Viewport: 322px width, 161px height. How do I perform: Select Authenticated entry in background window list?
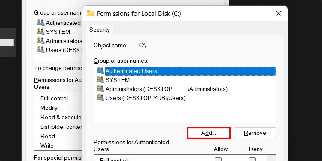coord(59,23)
